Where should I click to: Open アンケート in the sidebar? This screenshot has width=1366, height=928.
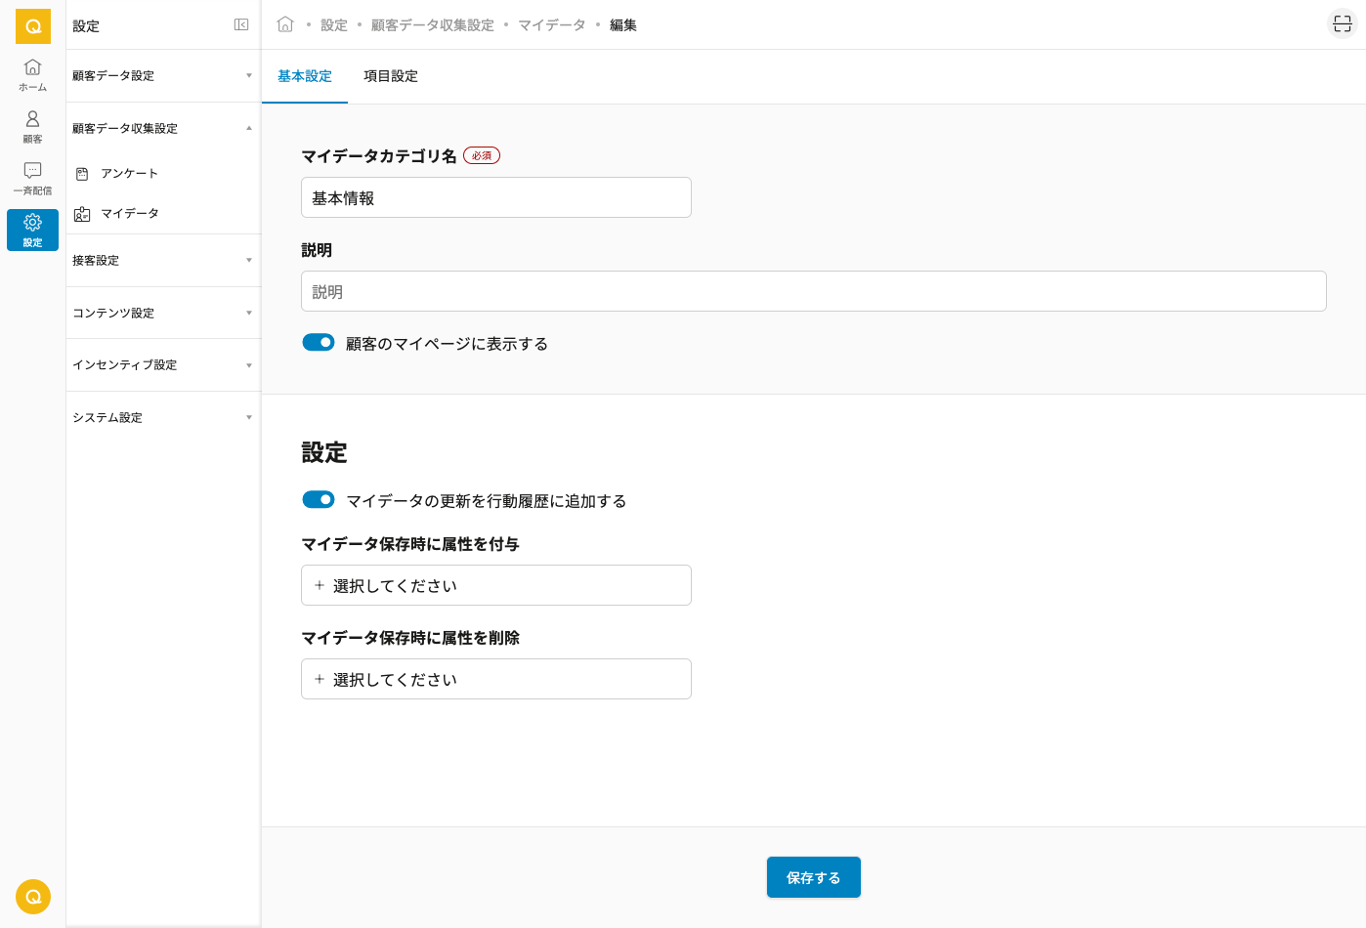click(129, 173)
